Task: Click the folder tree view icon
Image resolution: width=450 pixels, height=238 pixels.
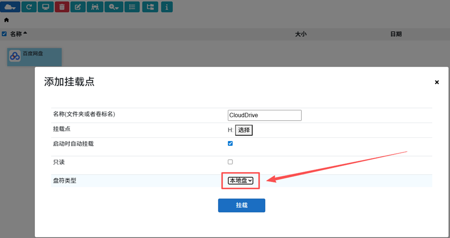Action: click(x=150, y=7)
